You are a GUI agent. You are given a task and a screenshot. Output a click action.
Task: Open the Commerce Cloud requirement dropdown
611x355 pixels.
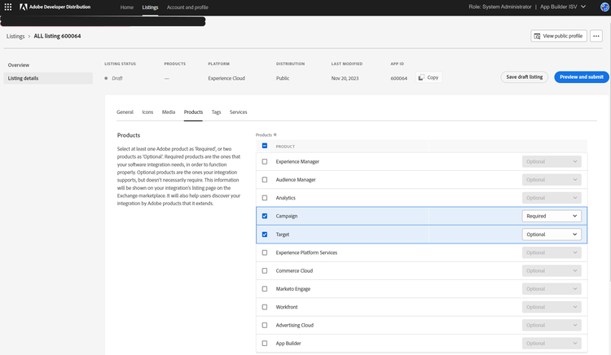tap(552, 270)
